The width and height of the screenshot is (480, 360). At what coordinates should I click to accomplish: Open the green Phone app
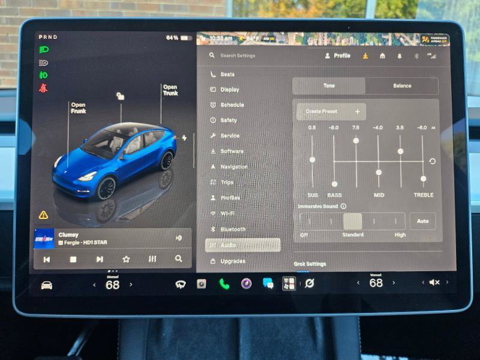(224, 284)
